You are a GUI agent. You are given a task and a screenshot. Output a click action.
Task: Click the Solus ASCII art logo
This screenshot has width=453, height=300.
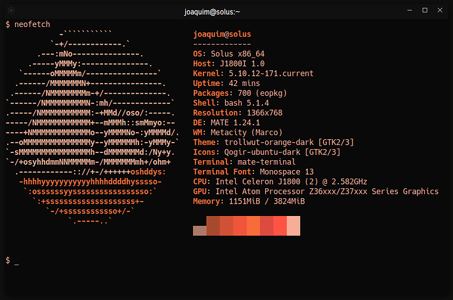pyautogui.click(x=93, y=128)
